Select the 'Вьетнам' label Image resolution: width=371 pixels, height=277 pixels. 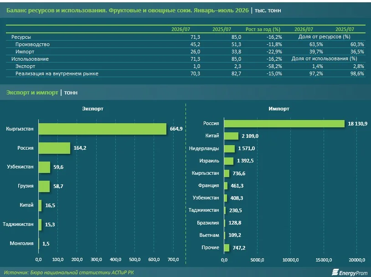coord(209,235)
